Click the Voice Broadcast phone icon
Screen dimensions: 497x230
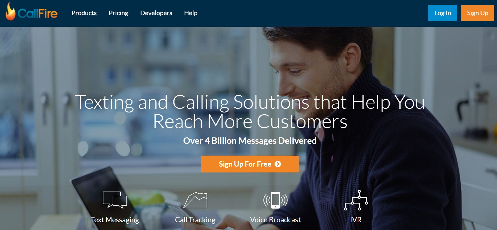coord(275,200)
